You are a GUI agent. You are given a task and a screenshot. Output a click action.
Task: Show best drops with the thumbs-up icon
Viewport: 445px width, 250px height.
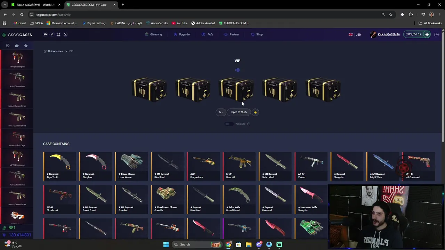click(x=17, y=45)
